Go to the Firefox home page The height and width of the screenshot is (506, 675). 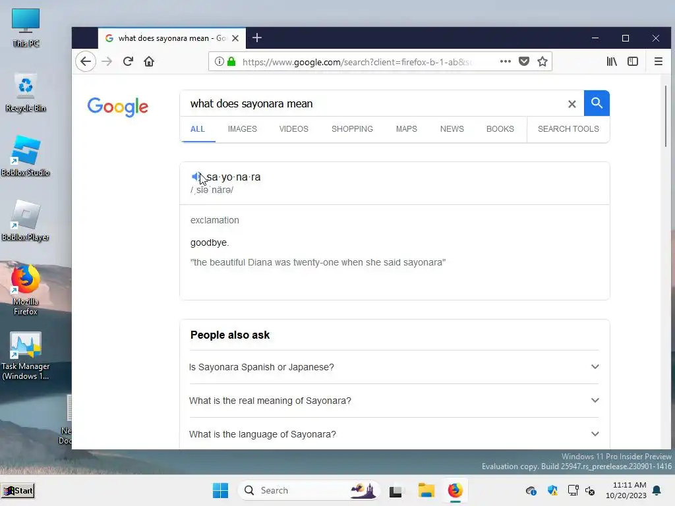coord(149,61)
